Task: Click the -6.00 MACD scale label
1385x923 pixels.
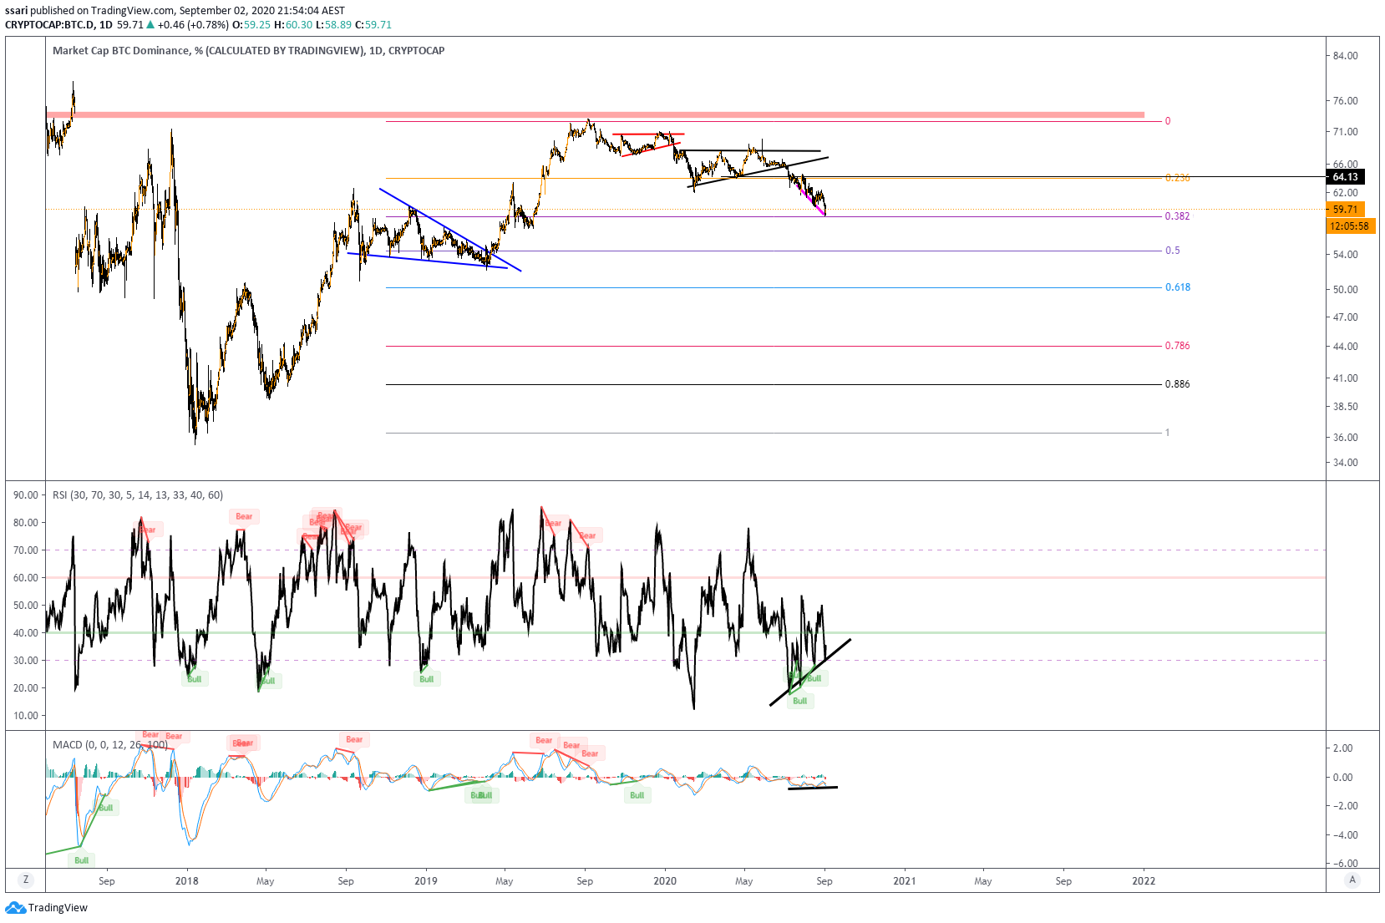Action: pyautogui.click(x=1343, y=864)
